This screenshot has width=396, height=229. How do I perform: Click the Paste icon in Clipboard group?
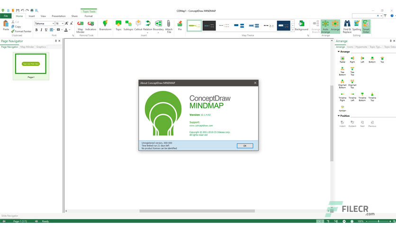click(x=6, y=24)
